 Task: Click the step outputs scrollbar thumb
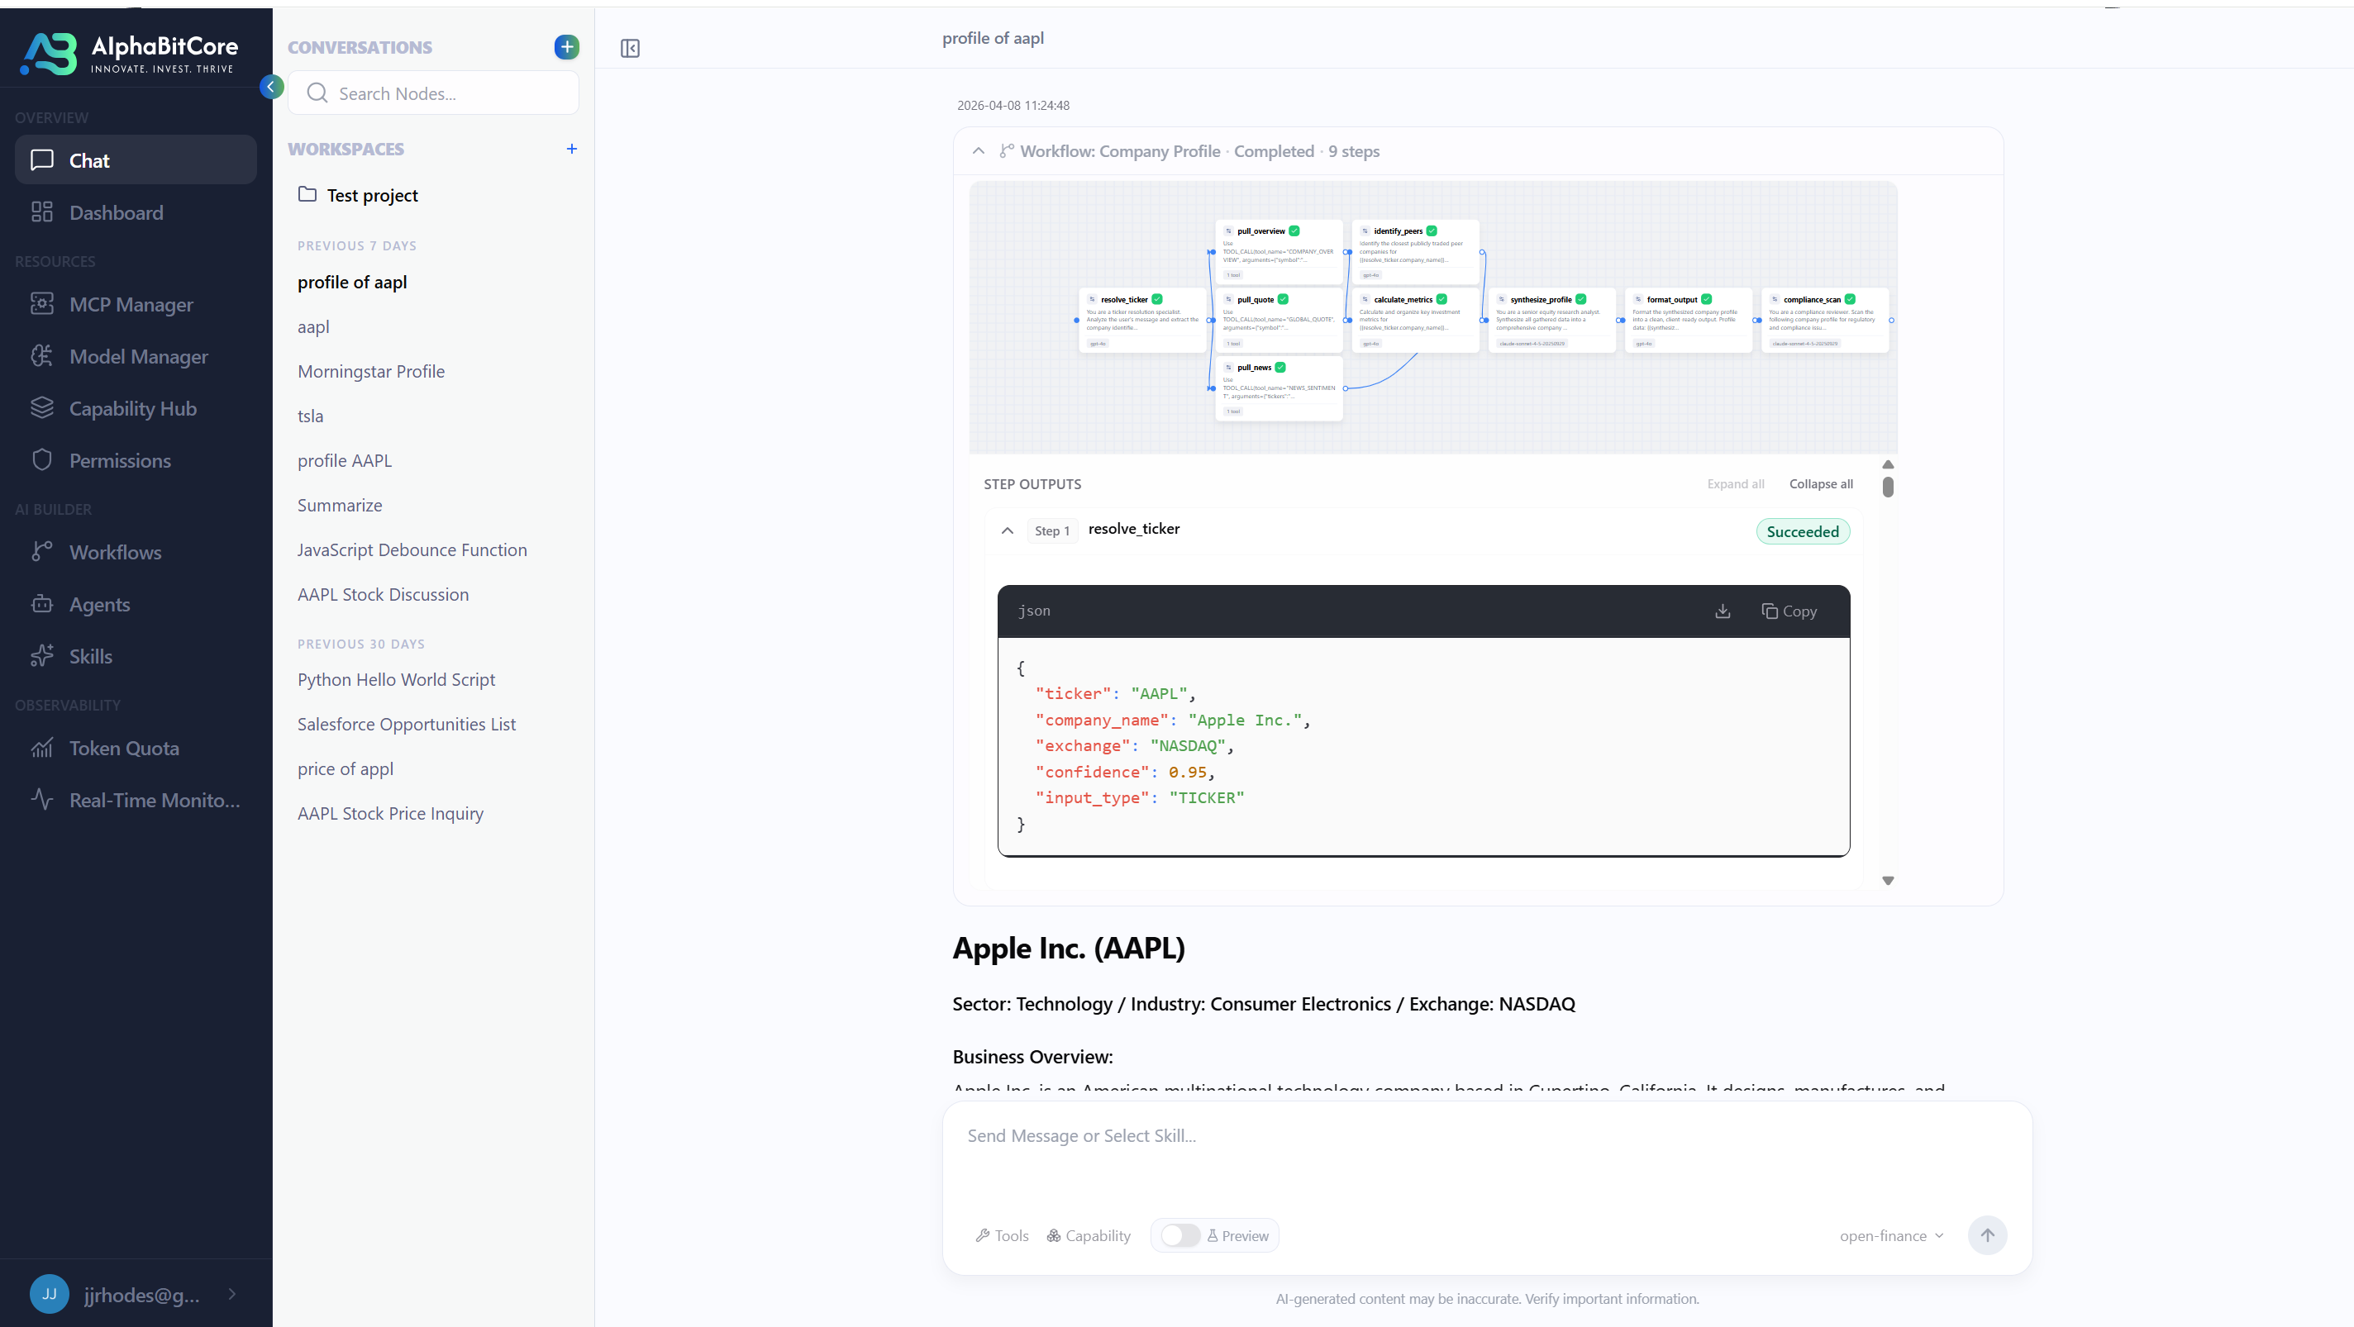[x=1888, y=487]
